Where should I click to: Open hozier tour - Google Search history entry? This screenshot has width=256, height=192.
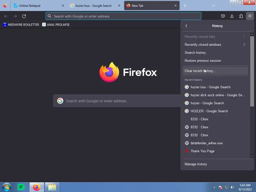(x=215, y=87)
